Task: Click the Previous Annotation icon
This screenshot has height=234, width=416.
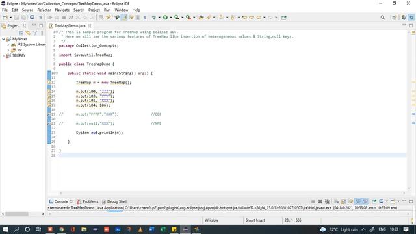Action: click(x=233, y=18)
